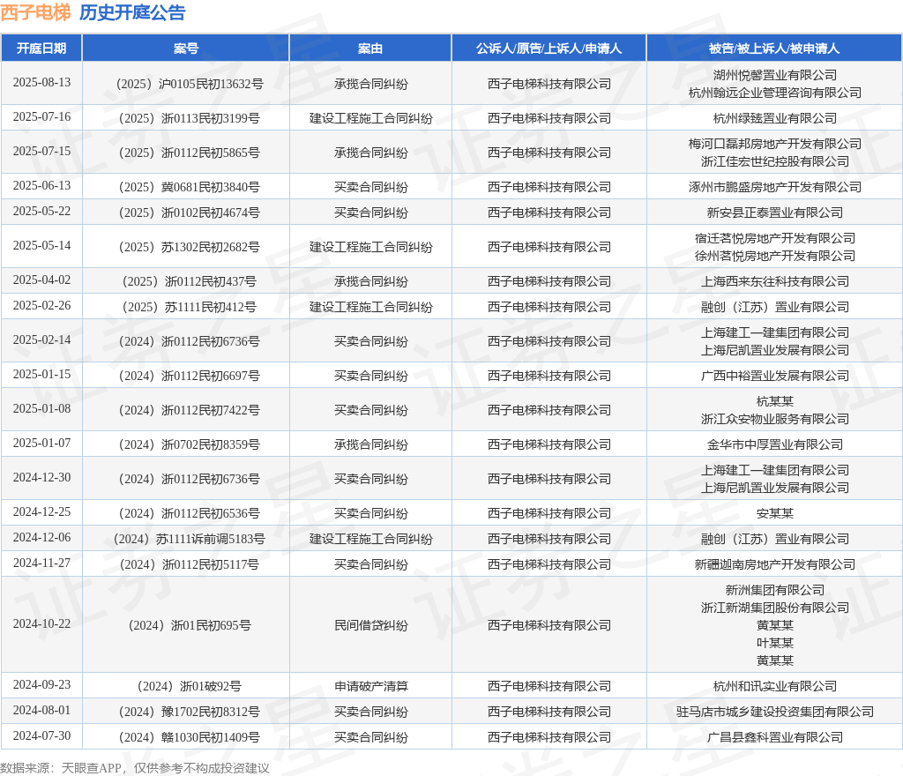
Task: Click defendant 叶某某
Action: coord(774,643)
